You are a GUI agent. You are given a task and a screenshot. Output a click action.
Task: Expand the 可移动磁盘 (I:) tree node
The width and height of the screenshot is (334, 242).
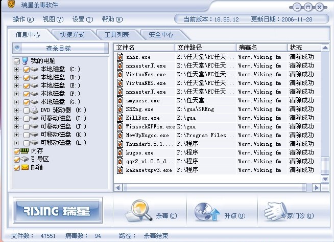pos(16,118)
